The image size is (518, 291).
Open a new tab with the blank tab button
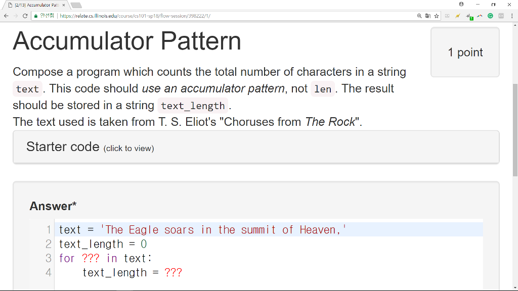click(76, 5)
